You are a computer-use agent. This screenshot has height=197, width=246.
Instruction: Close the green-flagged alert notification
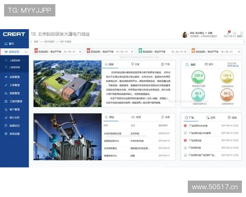coord(185,52)
